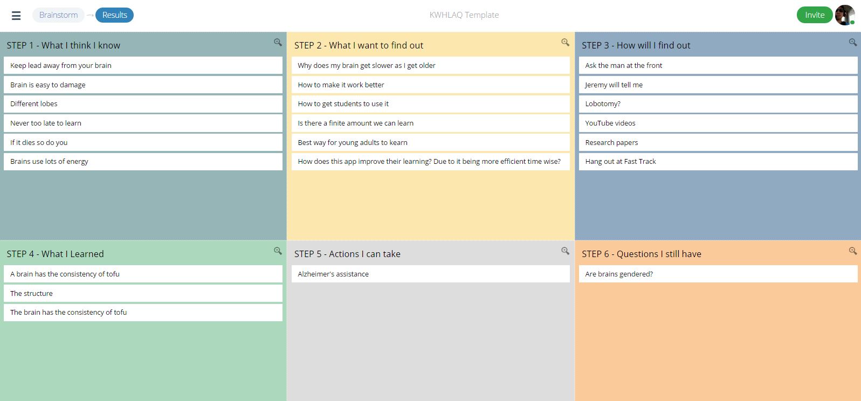Switch to the Brainstorm tab

click(58, 15)
